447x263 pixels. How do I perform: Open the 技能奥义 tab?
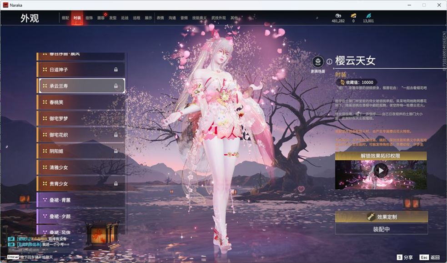[199, 18]
